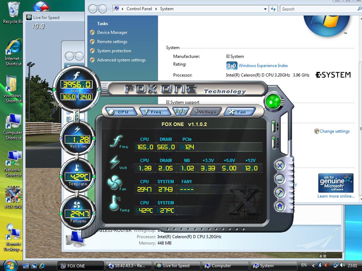Minimize Fox One with the round dash button
This screenshot has width=362, height=271.
coord(280,179)
